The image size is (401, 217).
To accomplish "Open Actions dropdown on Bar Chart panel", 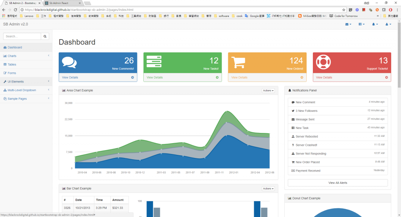I will click(x=268, y=189).
